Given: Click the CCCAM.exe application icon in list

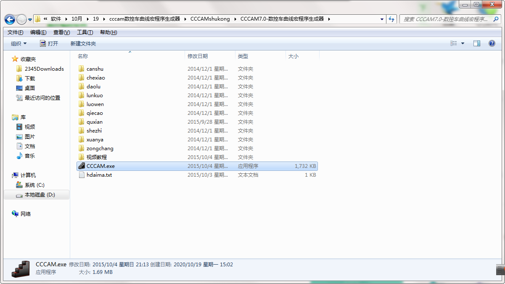Looking at the screenshot, I should pos(82,166).
